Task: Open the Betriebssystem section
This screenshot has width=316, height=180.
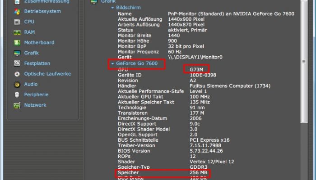Action: pyautogui.click(x=42, y=11)
